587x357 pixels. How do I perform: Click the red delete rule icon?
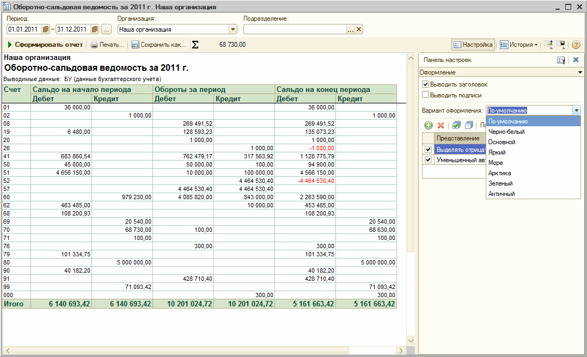click(441, 125)
